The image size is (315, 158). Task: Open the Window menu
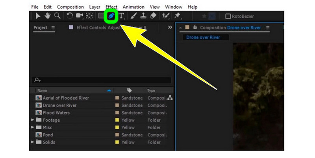click(174, 7)
